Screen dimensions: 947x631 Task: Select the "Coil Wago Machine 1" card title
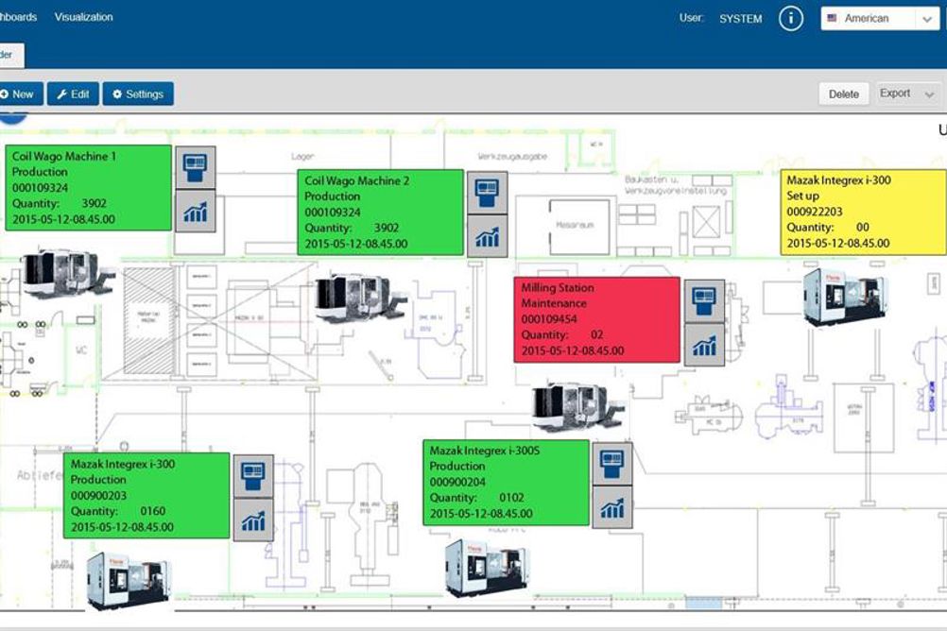pos(64,157)
